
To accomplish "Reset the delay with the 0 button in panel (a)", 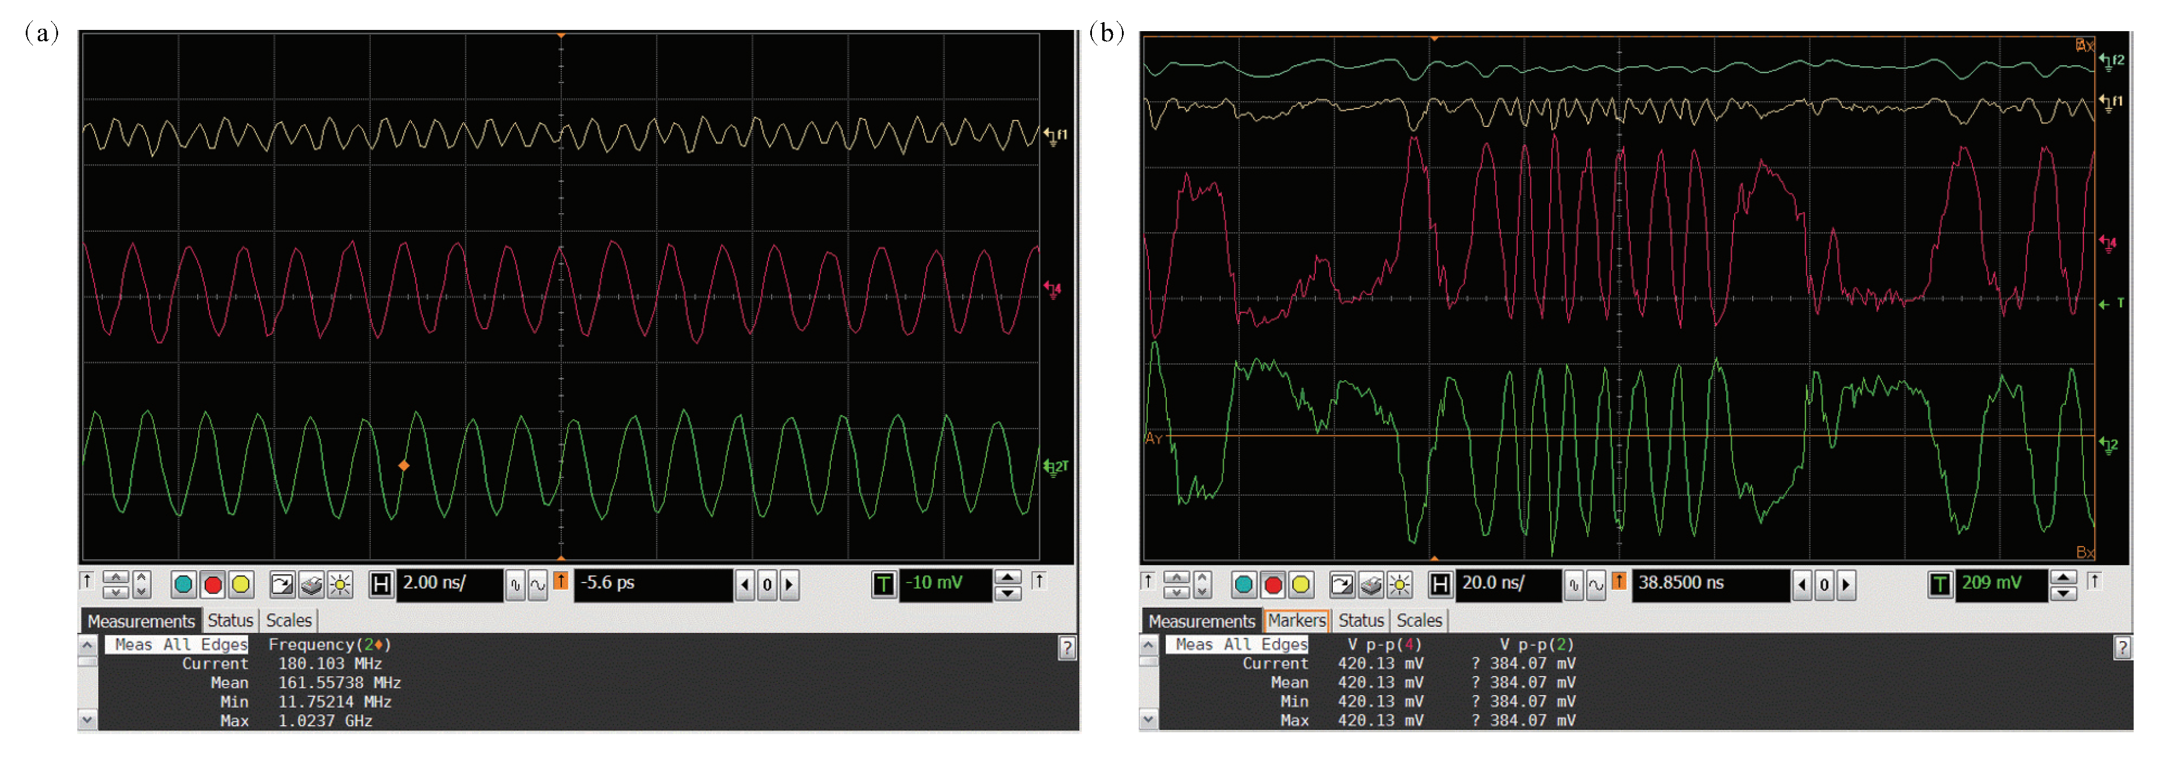I will (767, 585).
